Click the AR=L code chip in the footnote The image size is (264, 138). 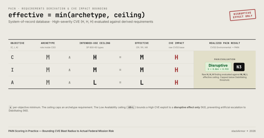pos(131,107)
